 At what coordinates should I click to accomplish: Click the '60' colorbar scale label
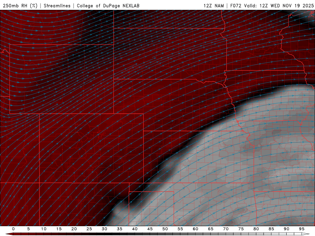tap(195, 229)
